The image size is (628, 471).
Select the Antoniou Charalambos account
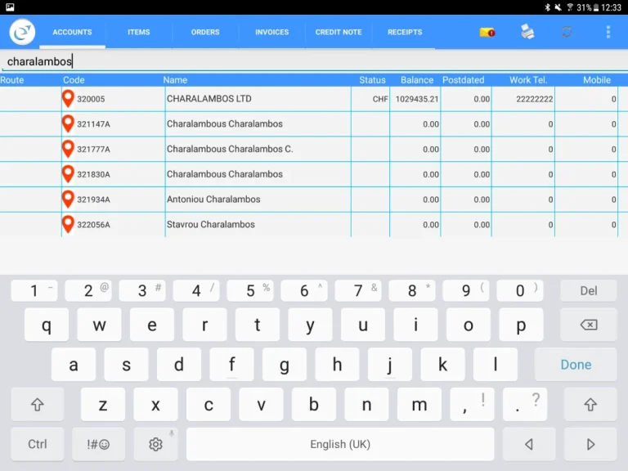tap(213, 199)
